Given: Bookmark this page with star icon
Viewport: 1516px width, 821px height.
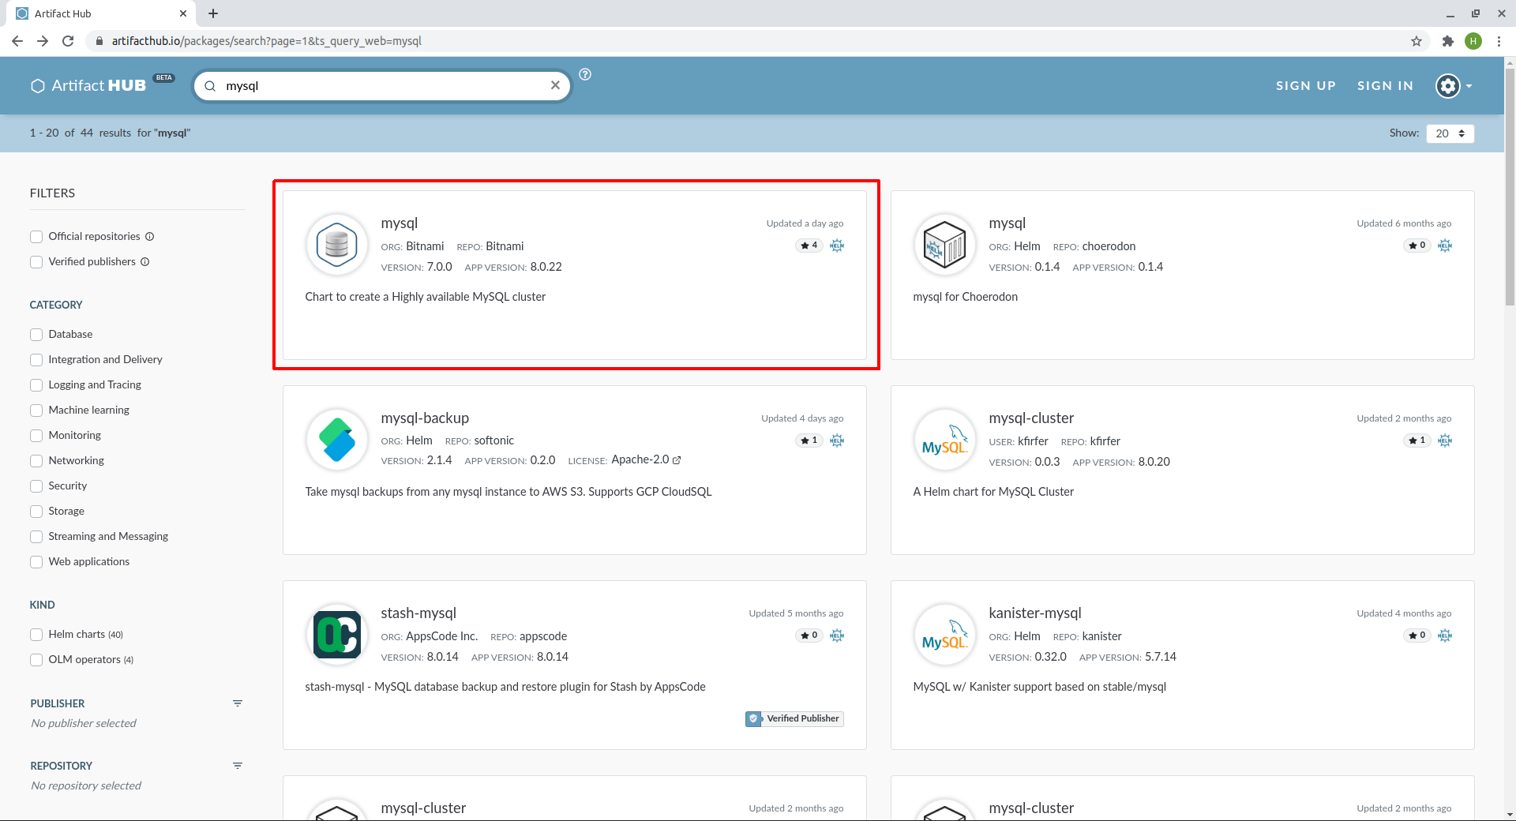Looking at the screenshot, I should pos(1417,41).
